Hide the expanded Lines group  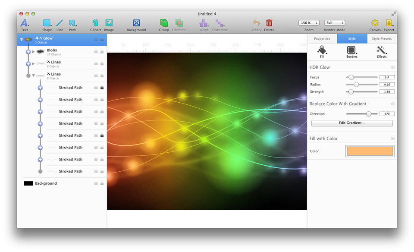tap(96, 76)
